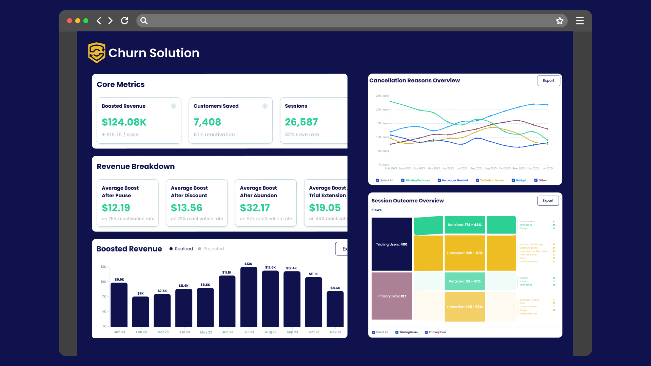Select the Jul 23 $13K revenue bar

(249, 297)
